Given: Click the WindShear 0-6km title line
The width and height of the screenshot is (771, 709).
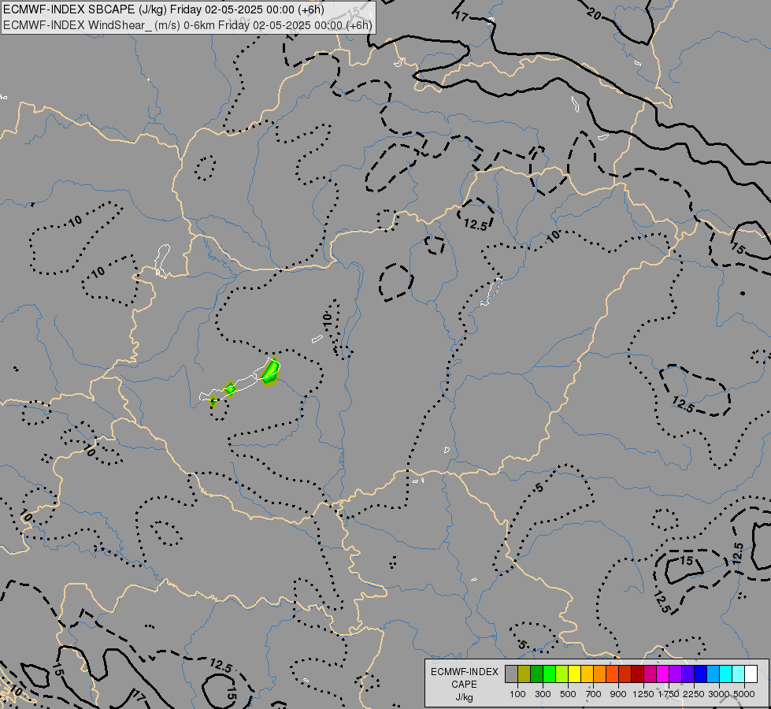Looking at the screenshot, I should click(x=188, y=25).
